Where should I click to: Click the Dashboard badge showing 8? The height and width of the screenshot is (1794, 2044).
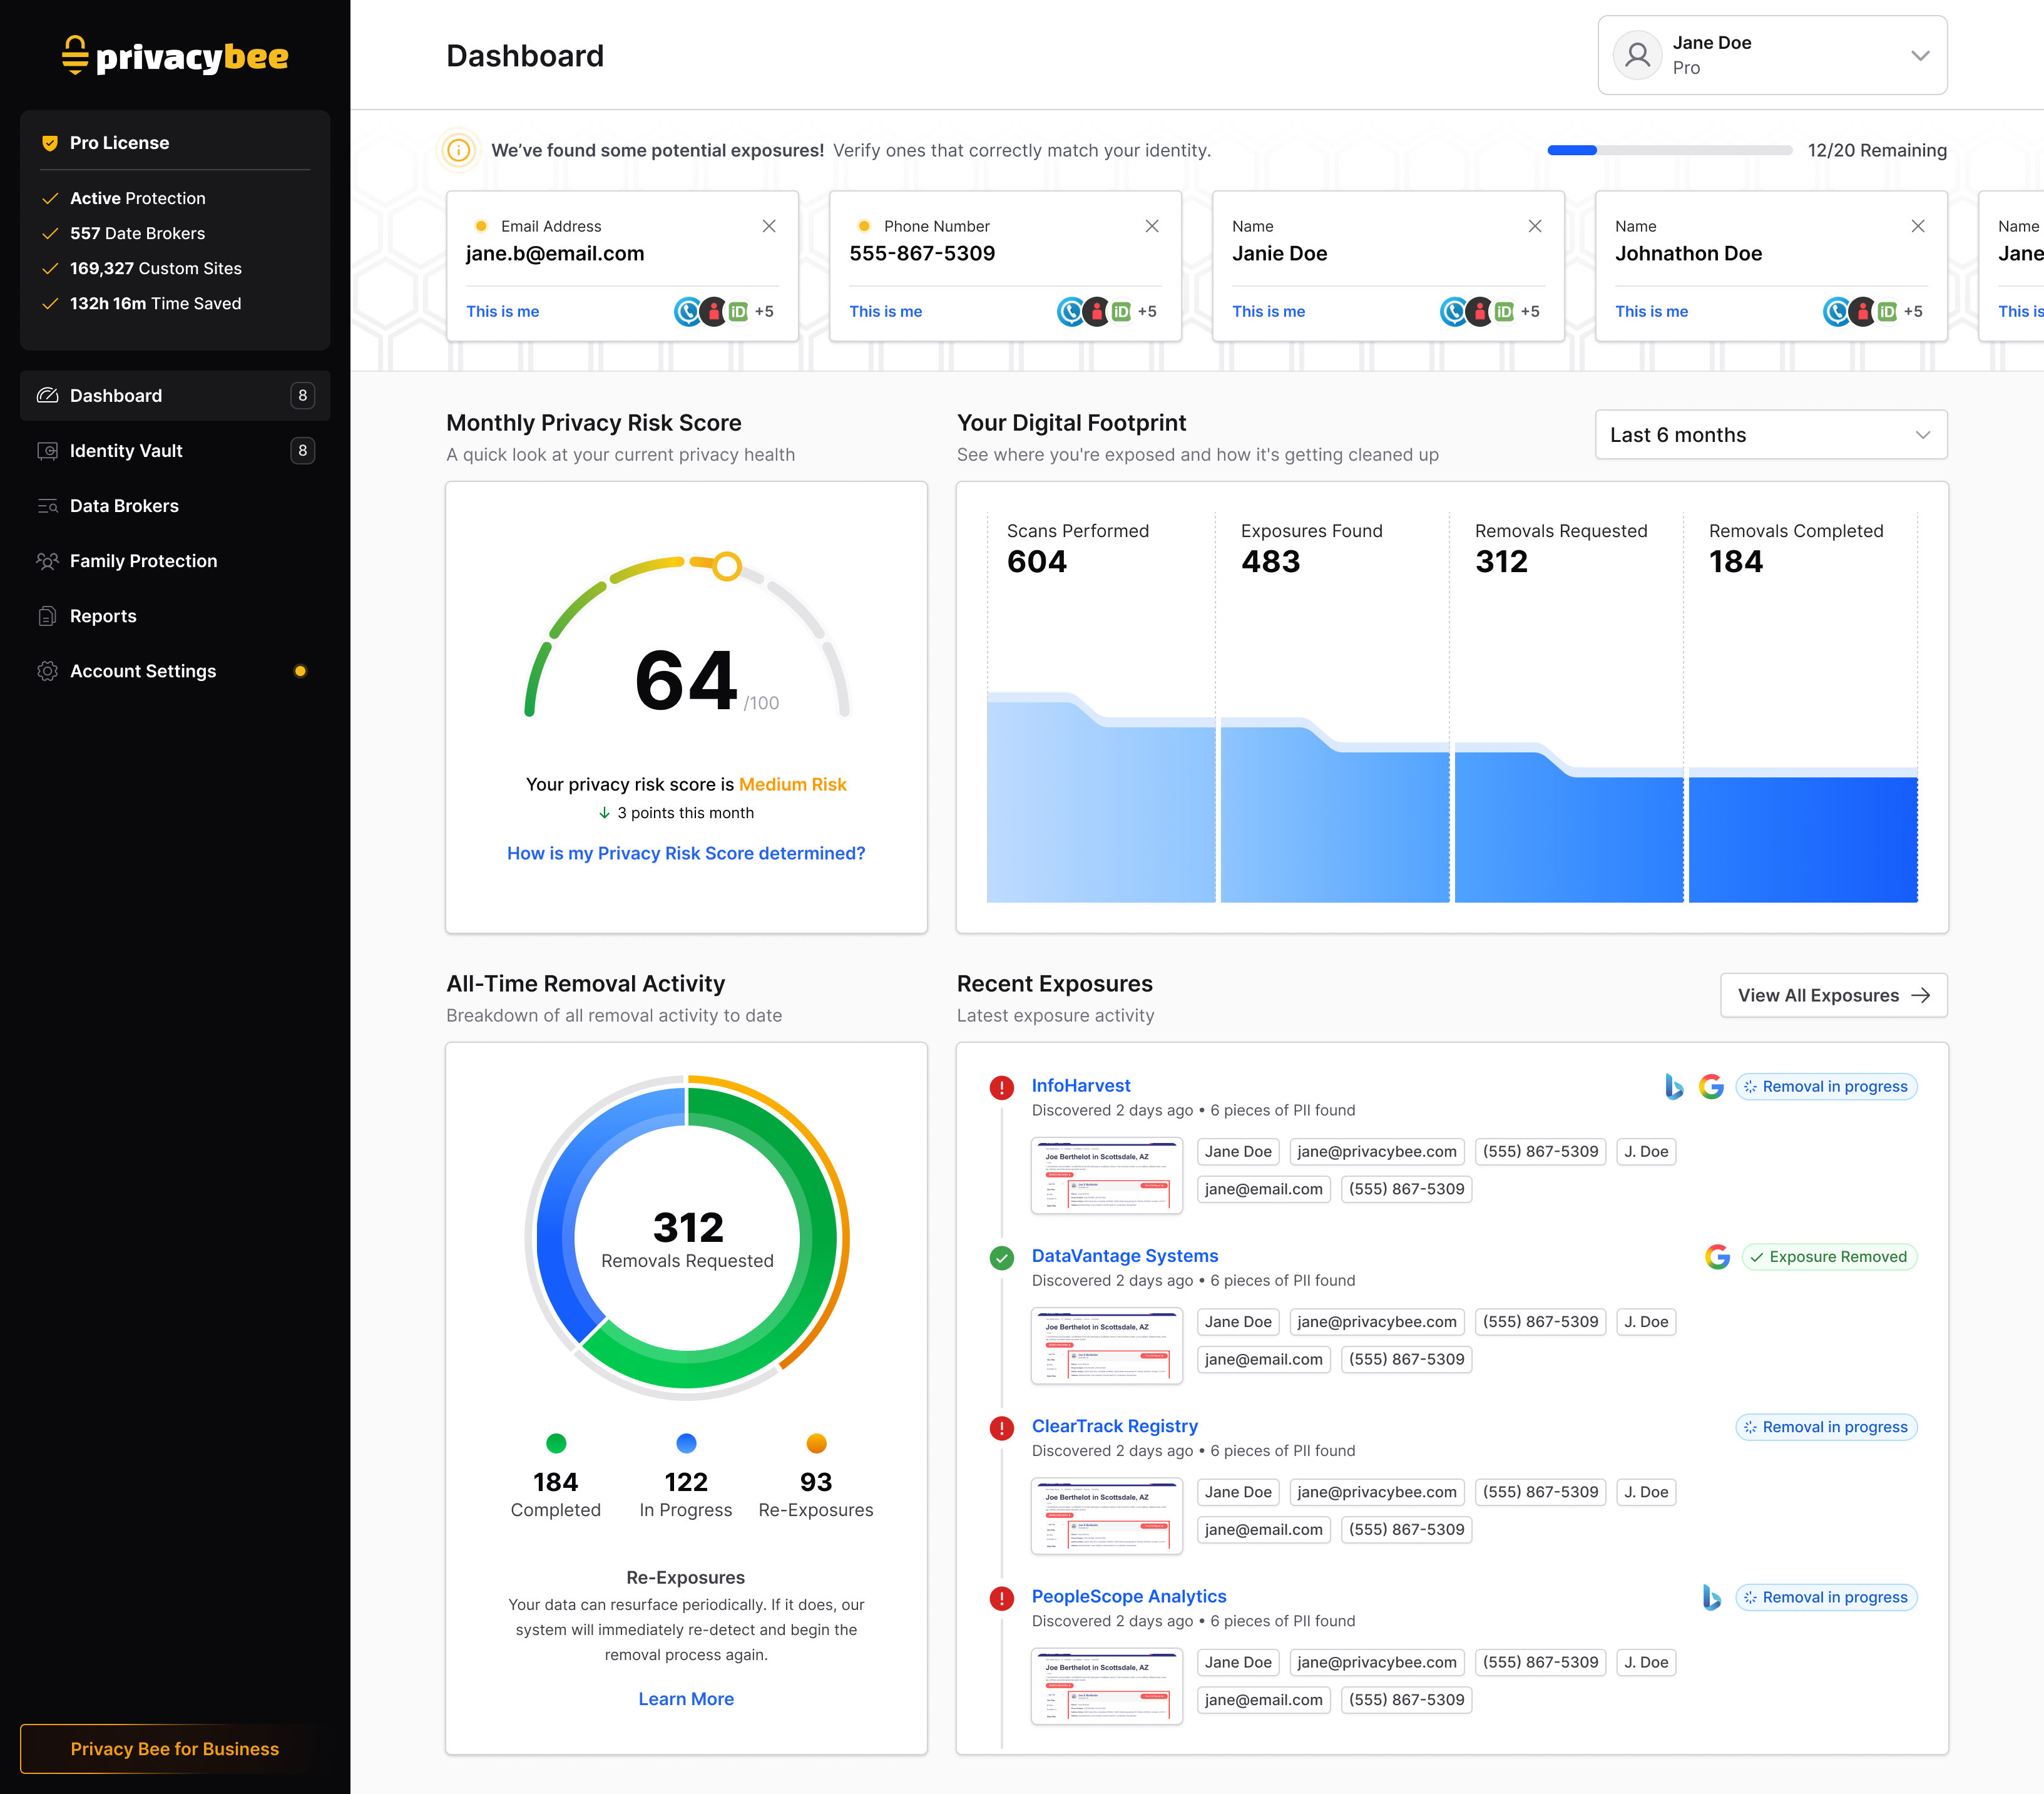[302, 395]
